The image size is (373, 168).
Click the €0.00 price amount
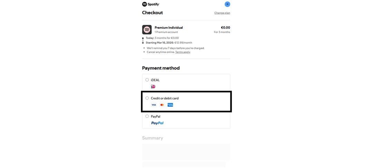pyautogui.click(x=226, y=28)
